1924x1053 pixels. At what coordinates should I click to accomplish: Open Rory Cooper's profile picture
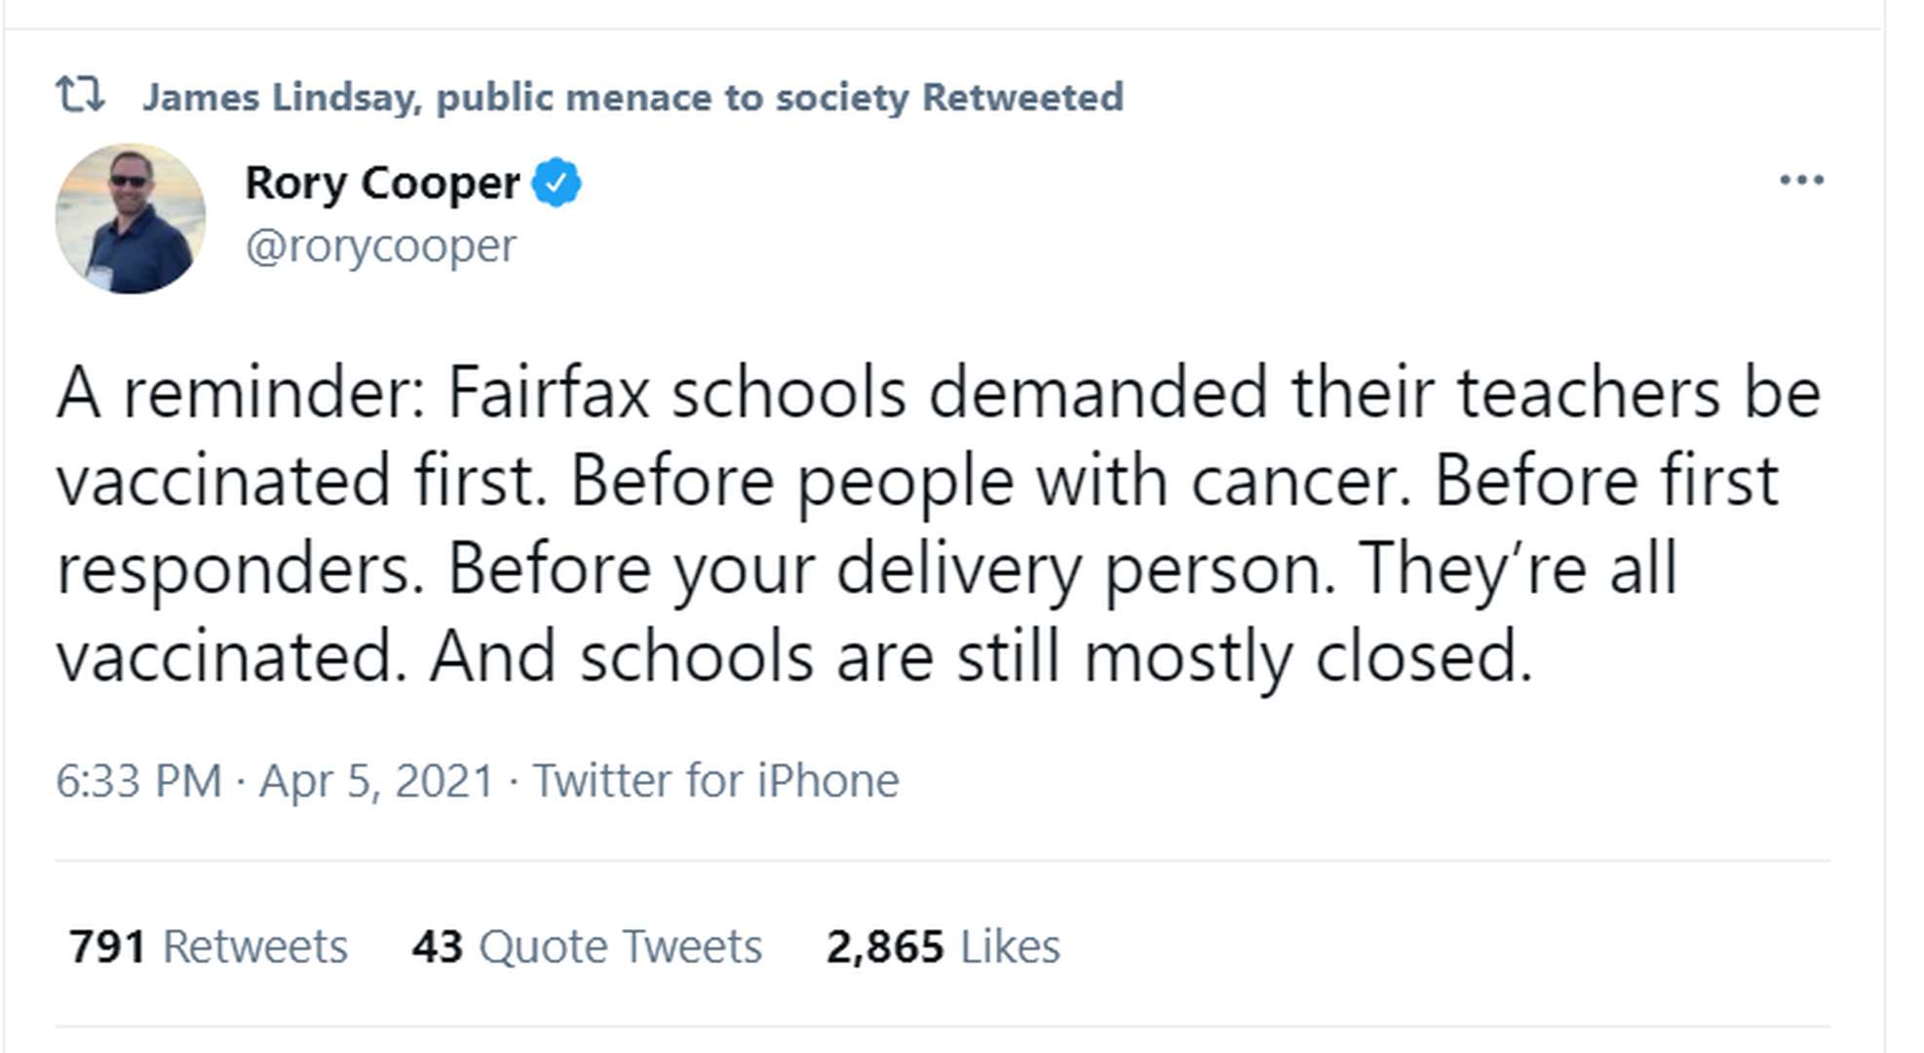coord(131,218)
